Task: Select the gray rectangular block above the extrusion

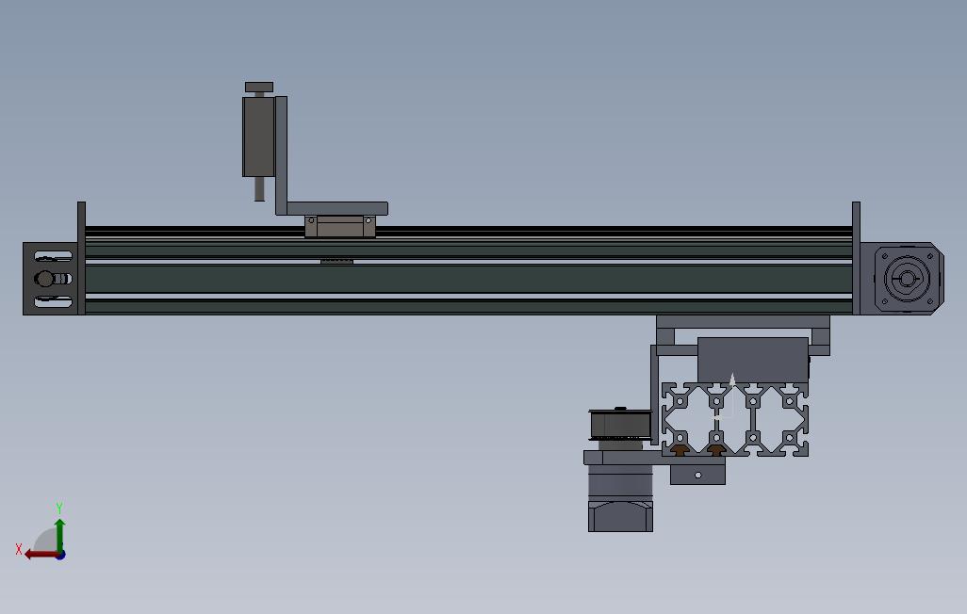Action: (x=753, y=360)
